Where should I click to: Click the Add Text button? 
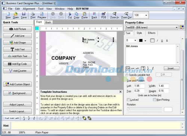click(18, 49)
